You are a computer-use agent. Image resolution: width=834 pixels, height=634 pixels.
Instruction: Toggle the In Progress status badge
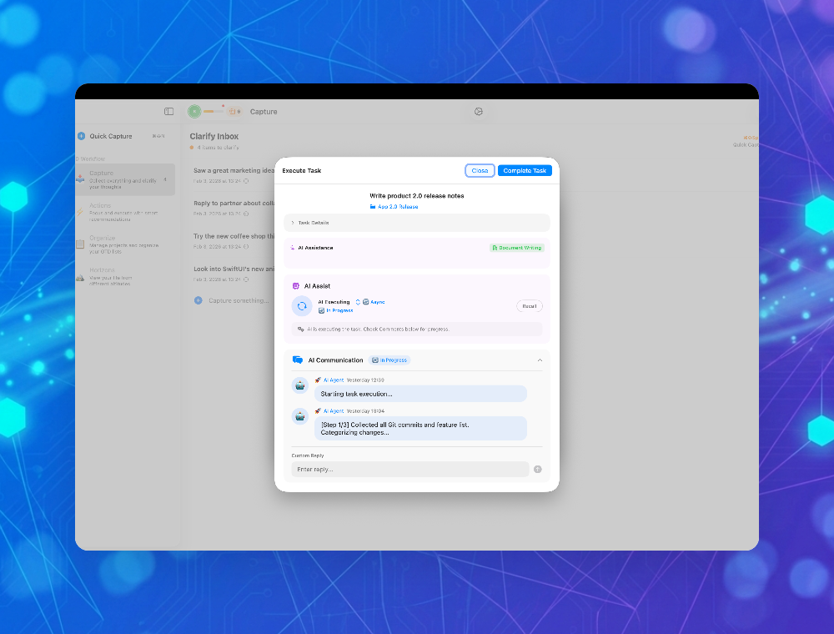[389, 360]
